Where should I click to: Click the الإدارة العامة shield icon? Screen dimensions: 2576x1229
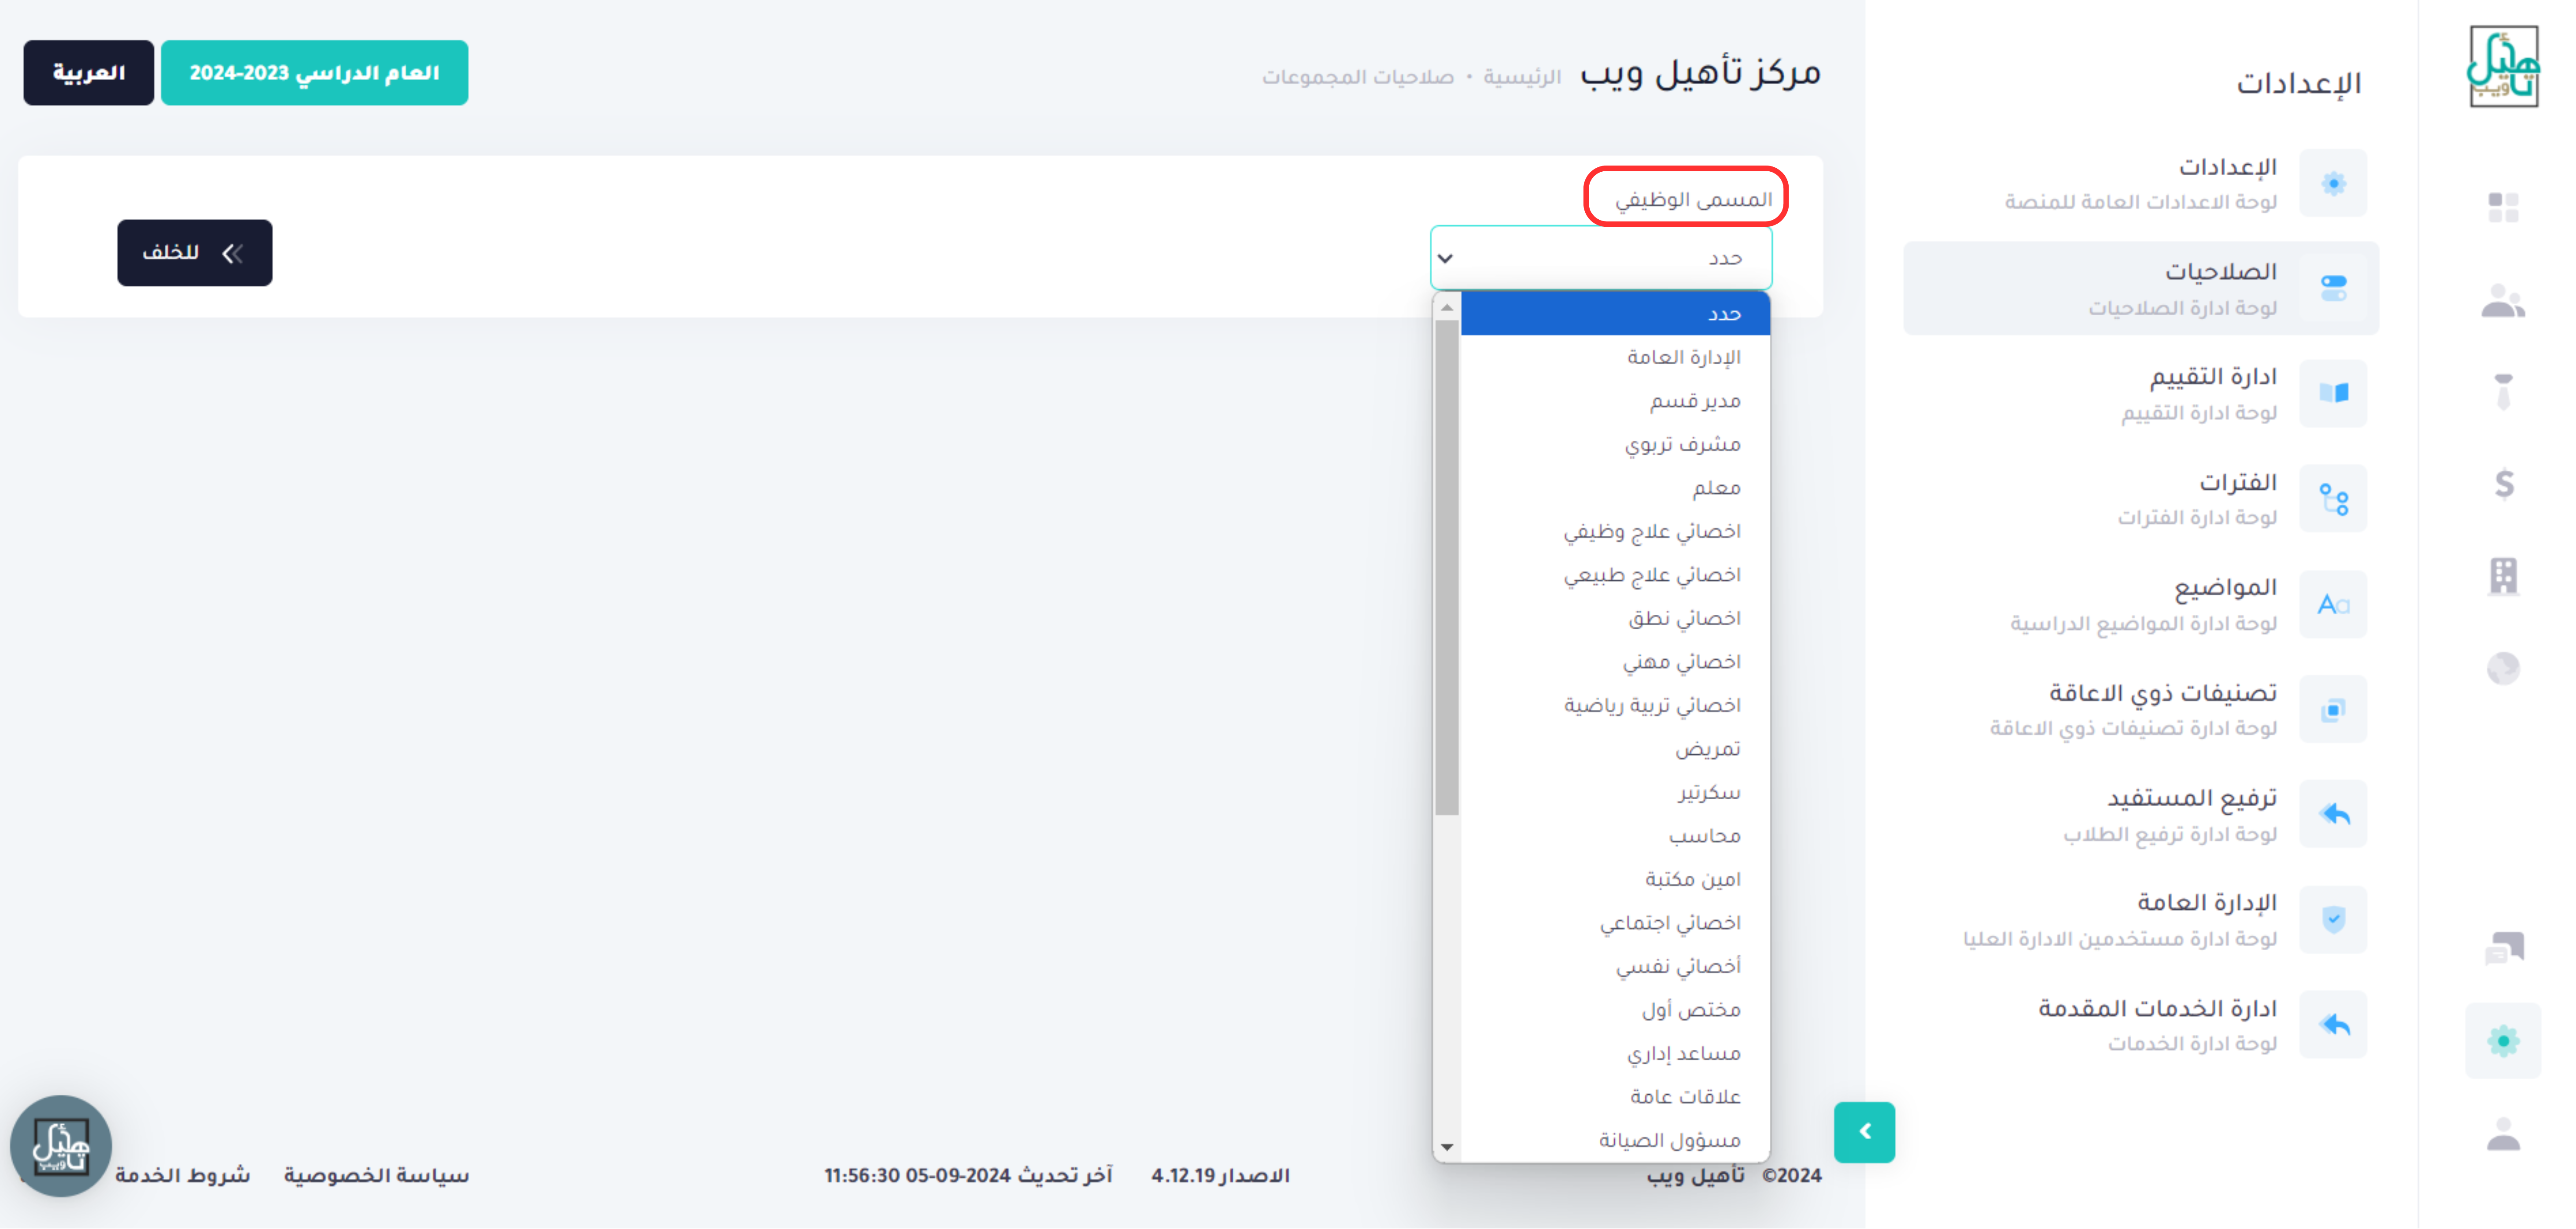point(2333,919)
